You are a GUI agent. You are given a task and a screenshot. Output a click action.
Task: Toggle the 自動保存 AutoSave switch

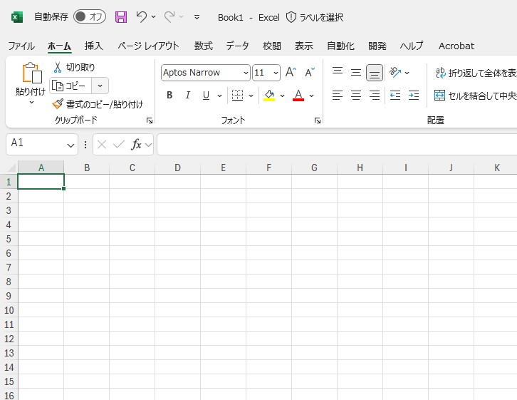tap(90, 16)
